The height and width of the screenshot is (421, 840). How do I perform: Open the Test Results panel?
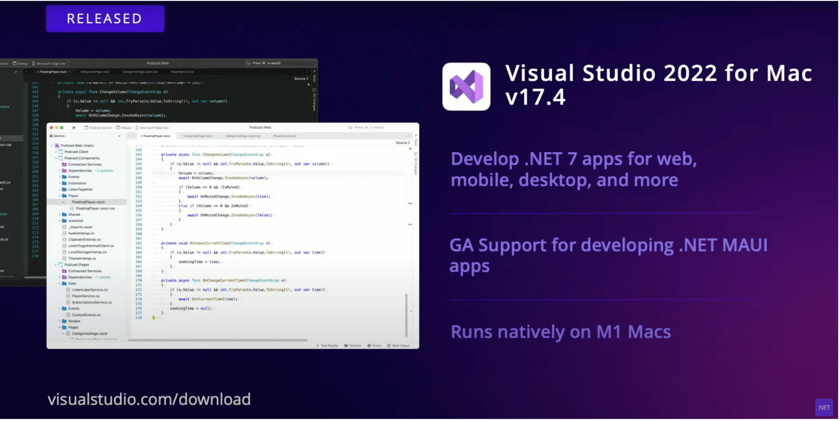click(x=327, y=346)
